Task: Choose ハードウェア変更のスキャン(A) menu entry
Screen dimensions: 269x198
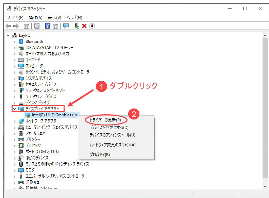Action: tap(113, 145)
